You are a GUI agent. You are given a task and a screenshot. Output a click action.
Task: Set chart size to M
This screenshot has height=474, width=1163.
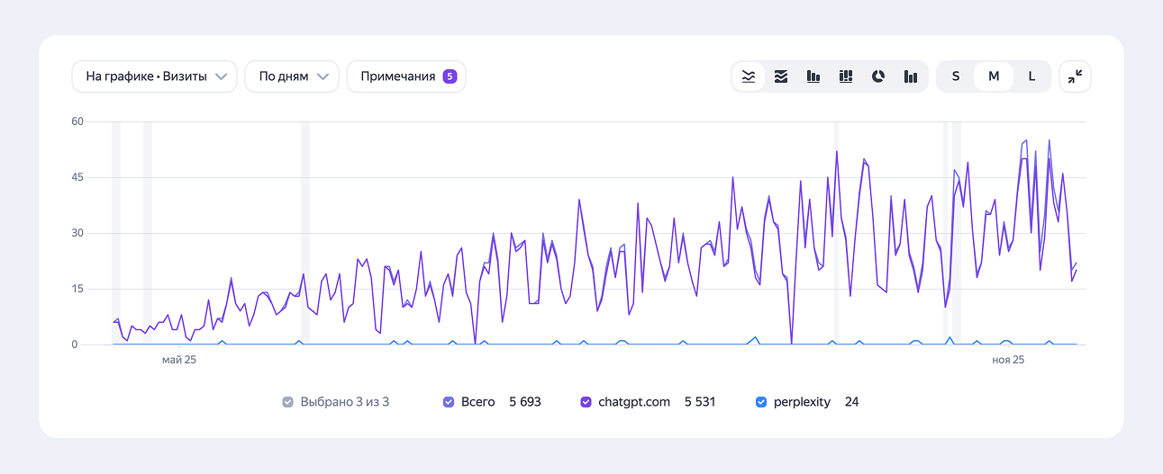(x=994, y=76)
